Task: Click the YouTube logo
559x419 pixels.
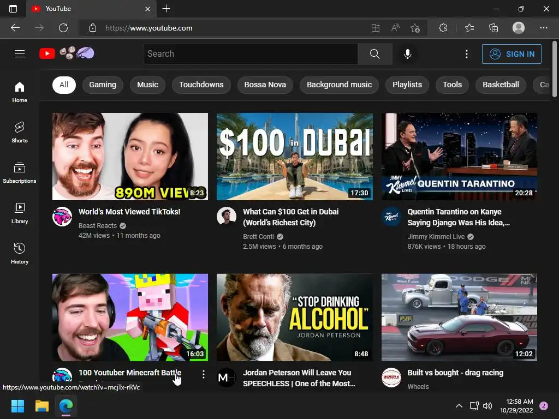Action: point(67,53)
